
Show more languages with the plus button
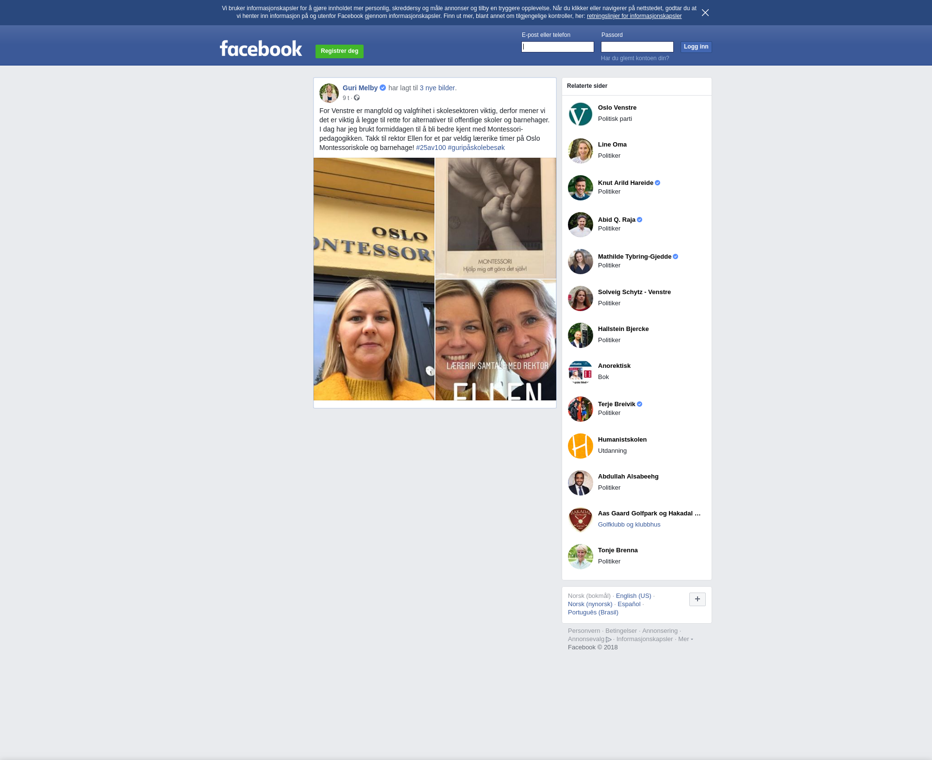click(698, 599)
